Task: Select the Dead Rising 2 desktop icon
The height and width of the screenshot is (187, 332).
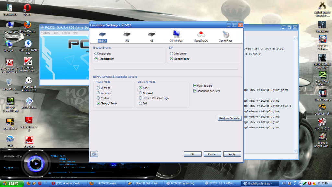Action: 323,95
